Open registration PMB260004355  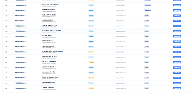point(21,42)
